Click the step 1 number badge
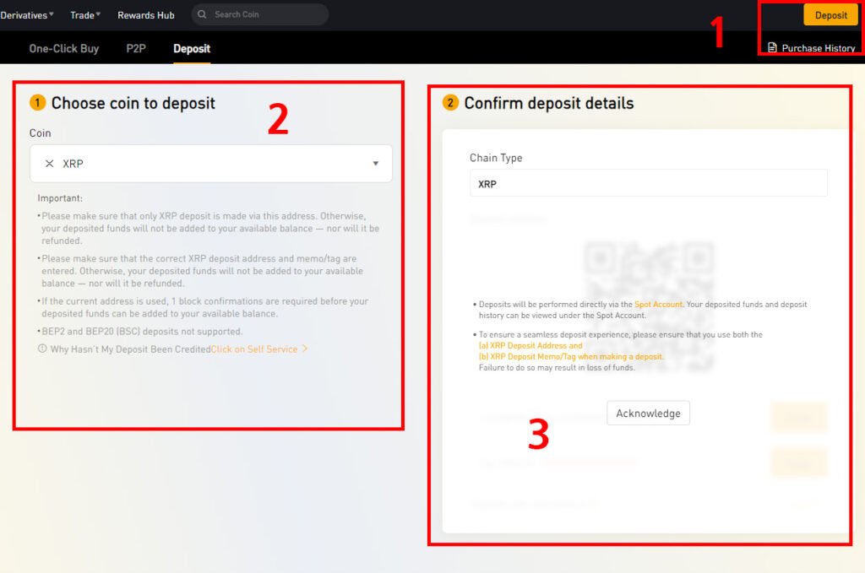The width and height of the screenshot is (865, 573). click(x=37, y=102)
